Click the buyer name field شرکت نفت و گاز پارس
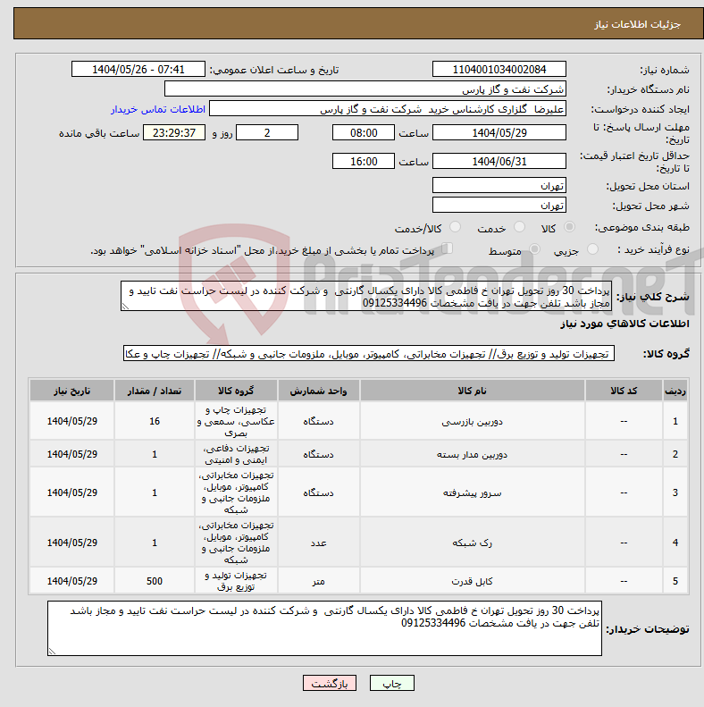704x707 pixels. pos(365,88)
